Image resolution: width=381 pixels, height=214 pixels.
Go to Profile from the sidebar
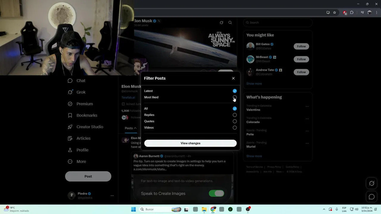[78, 150]
